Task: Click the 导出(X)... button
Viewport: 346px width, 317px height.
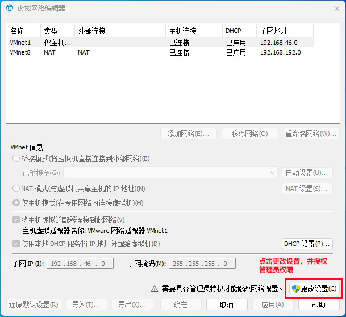Action: pos(132,305)
